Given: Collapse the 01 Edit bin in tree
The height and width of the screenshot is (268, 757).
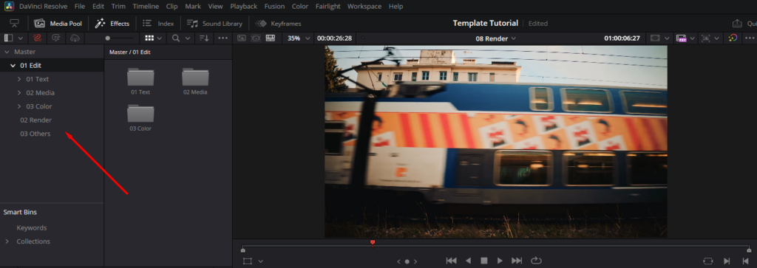Looking at the screenshot, I should click(13, 66).
